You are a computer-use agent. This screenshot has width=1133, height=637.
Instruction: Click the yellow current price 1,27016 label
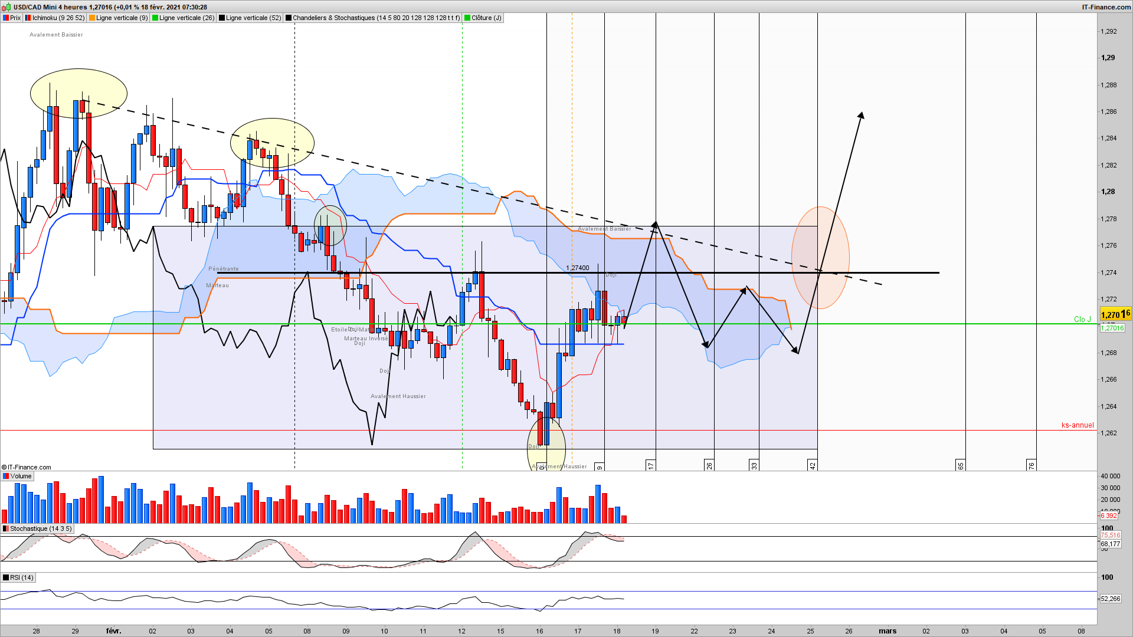click(1115, 314)
